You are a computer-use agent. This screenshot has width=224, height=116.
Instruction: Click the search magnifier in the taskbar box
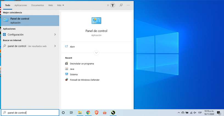coord(5,113)
